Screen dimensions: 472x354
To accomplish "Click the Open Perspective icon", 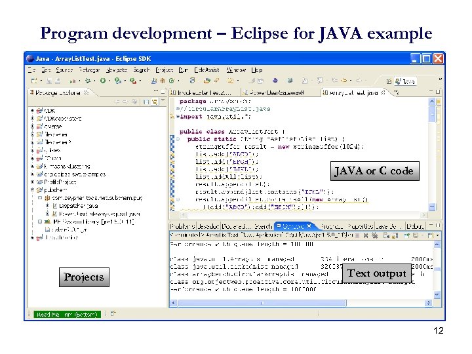I will (x=389, y=81).
